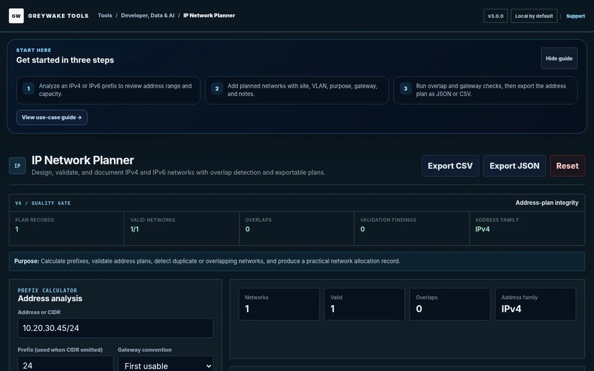
Task: Click the Overlaps summary card showing 0
Action: coord(450,304)
